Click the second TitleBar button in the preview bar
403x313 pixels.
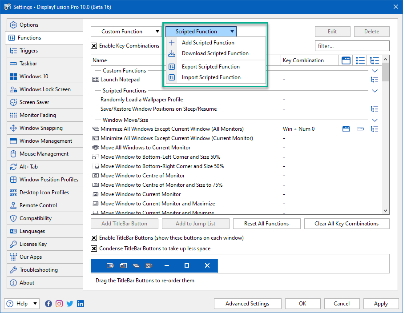123,265
